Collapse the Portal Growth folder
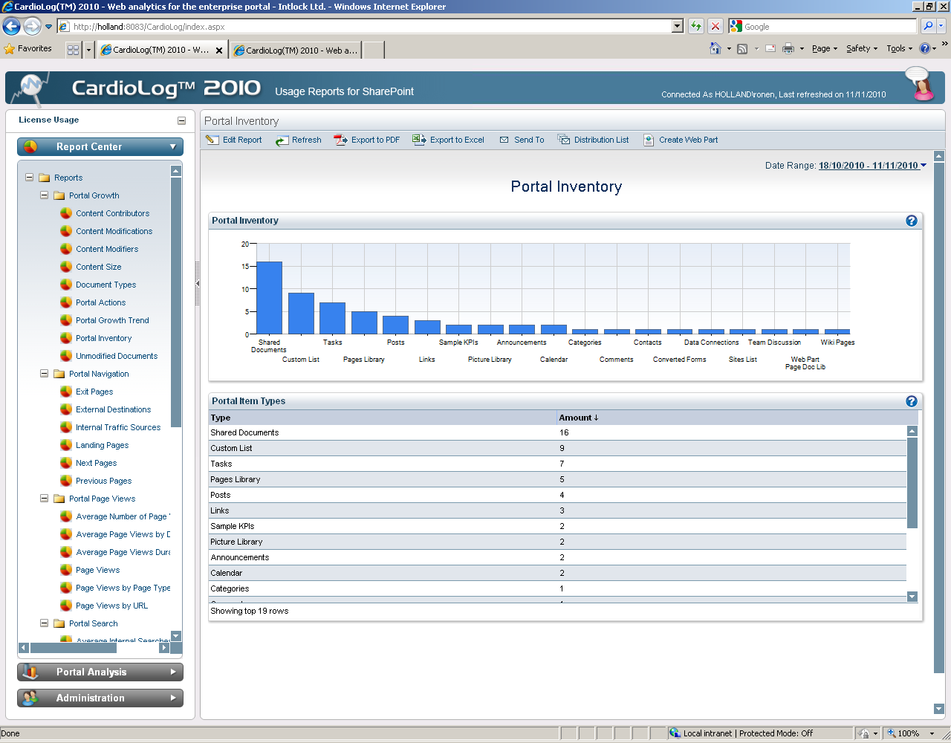The width and height of the screenshot is (951, 743). 44,195
